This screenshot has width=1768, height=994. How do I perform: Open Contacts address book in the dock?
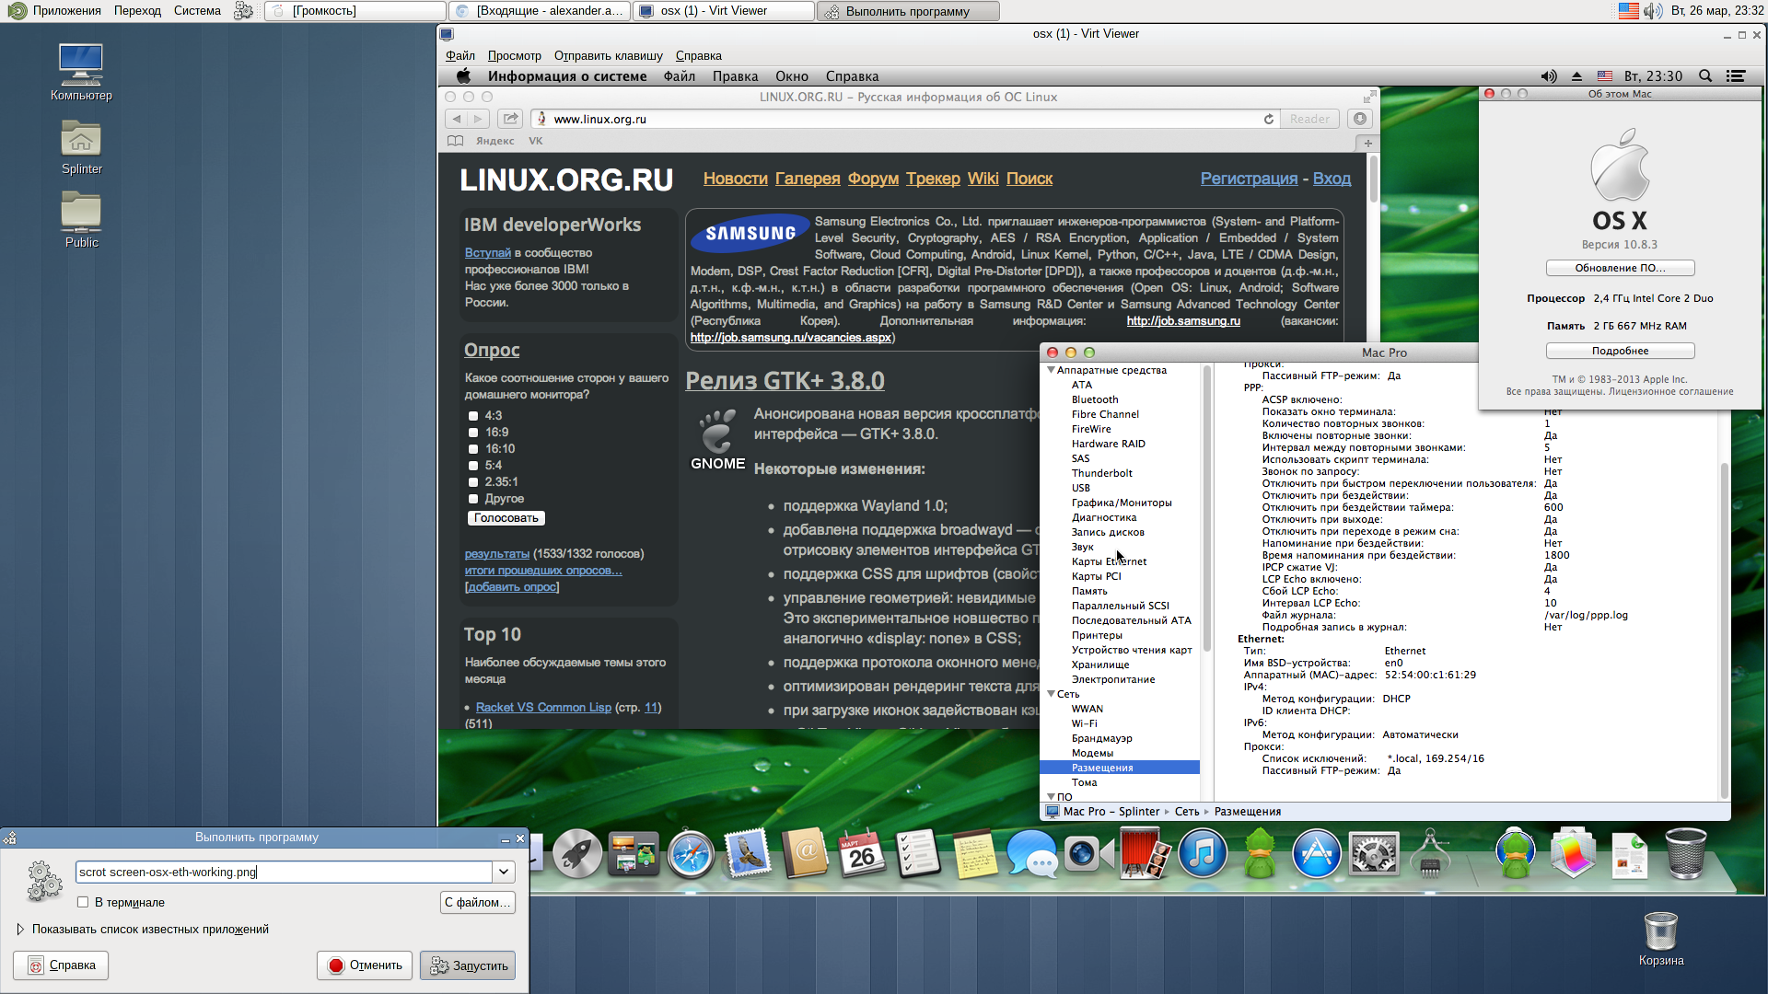click(805, 854)
